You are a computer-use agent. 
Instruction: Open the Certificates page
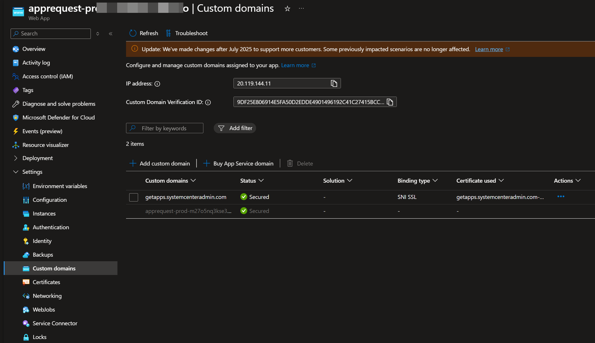point(46,282)
